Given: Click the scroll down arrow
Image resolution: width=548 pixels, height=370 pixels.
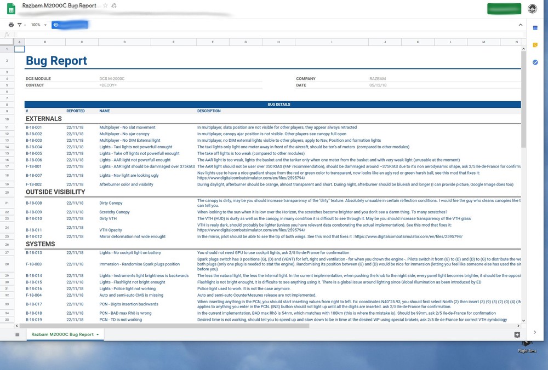Looking at the screenshot, I should (523, 320).
